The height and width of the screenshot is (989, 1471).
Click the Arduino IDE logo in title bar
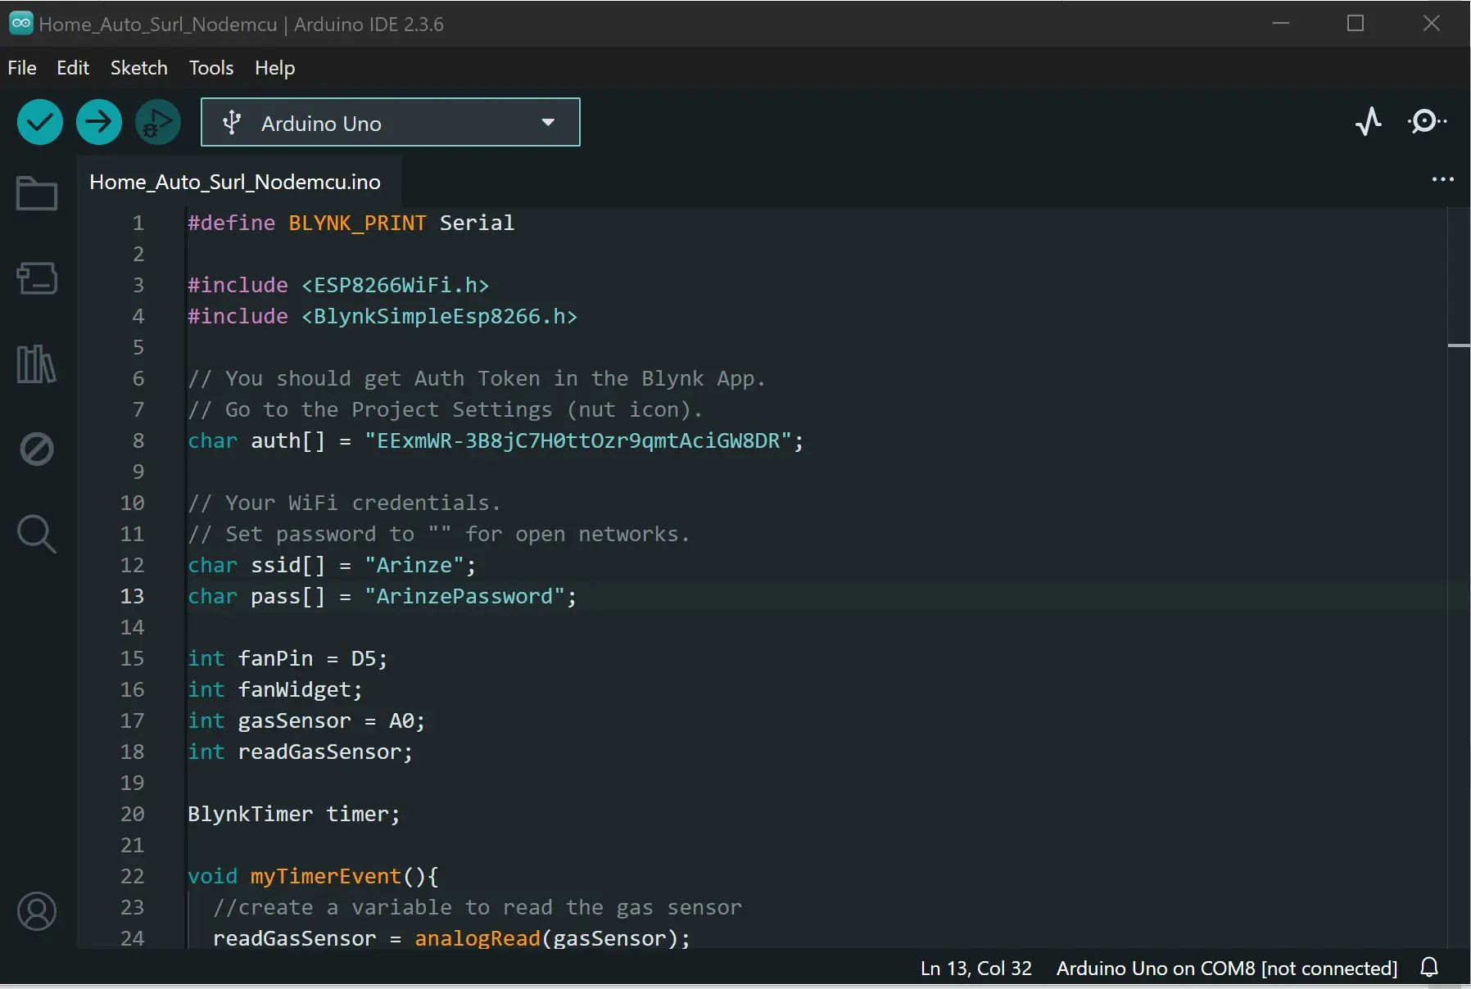pyautogui.click(x=20, y=23)
